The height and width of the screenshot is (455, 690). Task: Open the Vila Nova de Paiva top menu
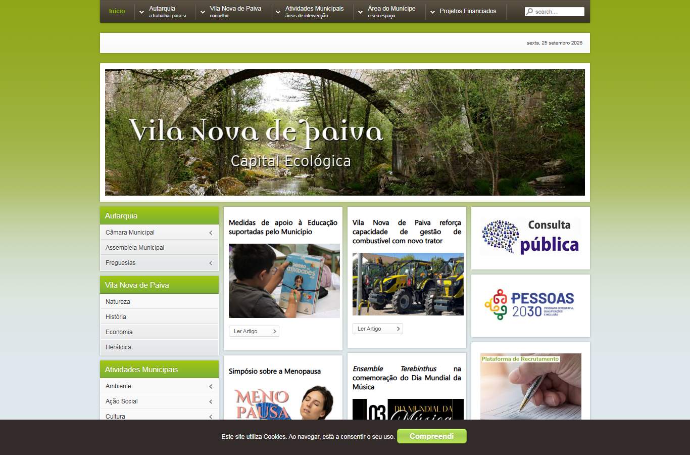[235, 12]
